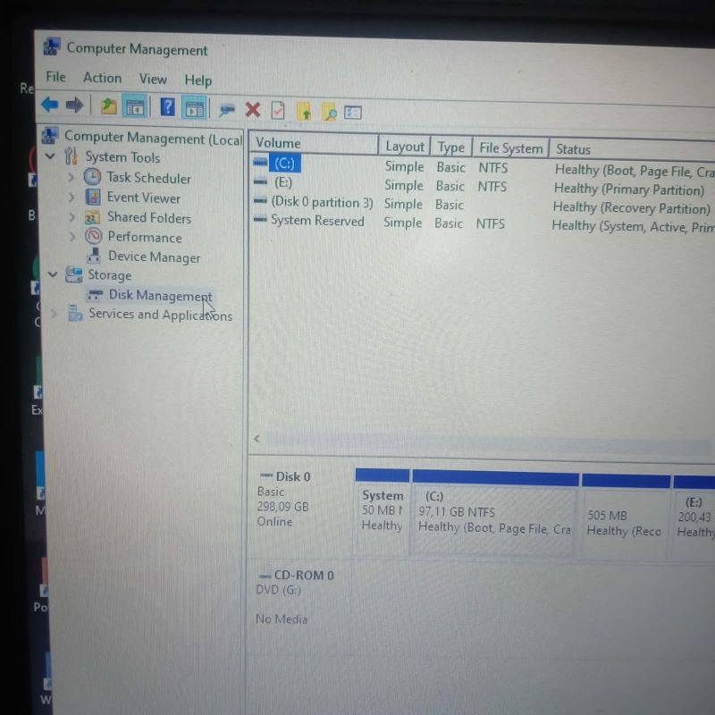Click the Shared Folders icon

(x=93, y=217)
